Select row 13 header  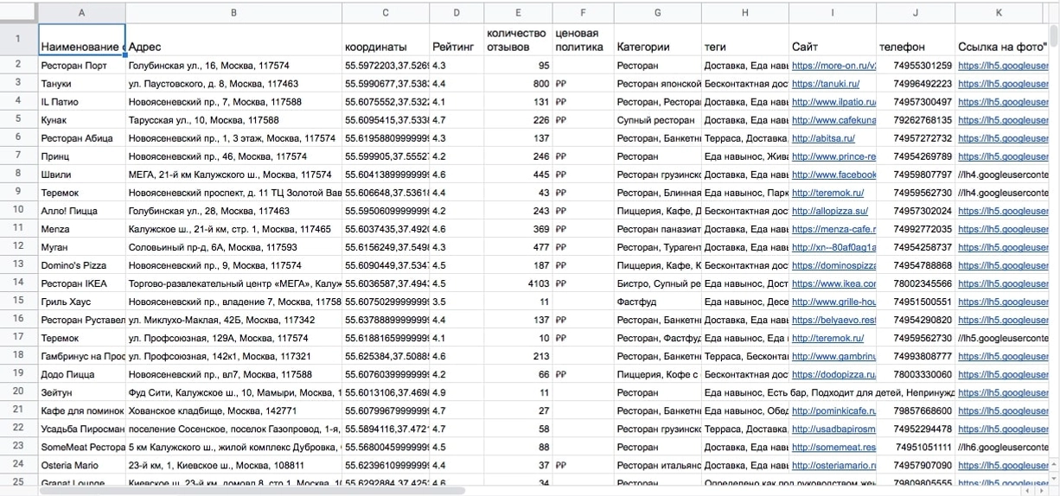pyautogui.click(x=18, y=265)
